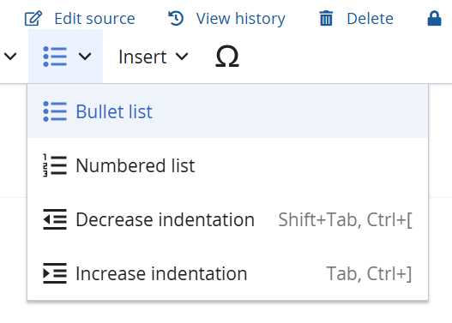Click the Delete link
The height and width of the screenshot is (323, 452).
371,19
